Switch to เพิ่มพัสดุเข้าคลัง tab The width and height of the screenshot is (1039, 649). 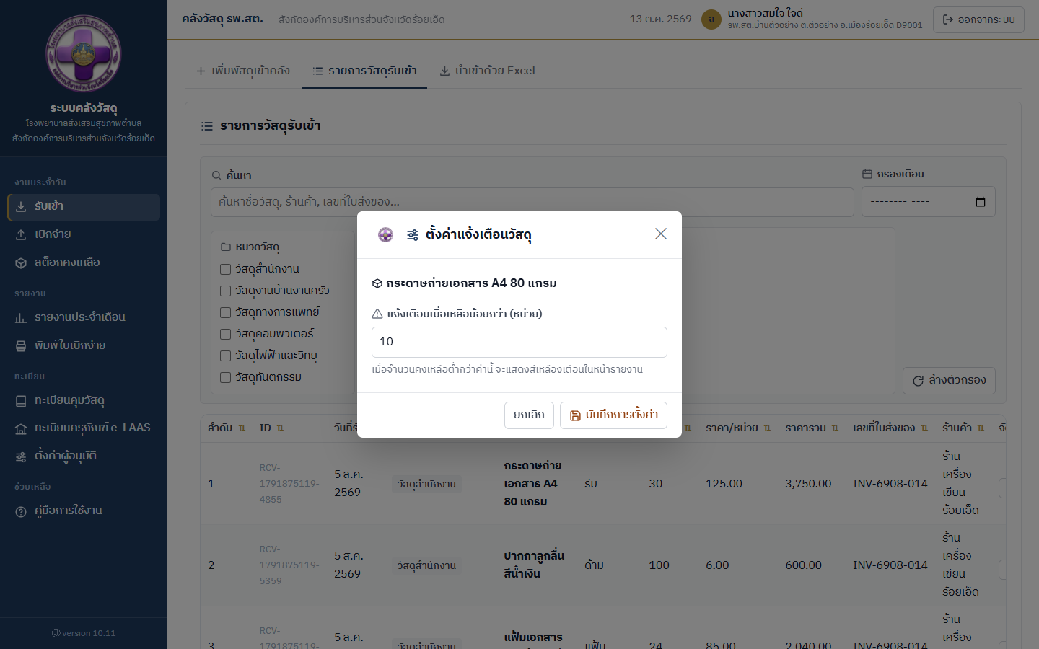coord(243,71)
